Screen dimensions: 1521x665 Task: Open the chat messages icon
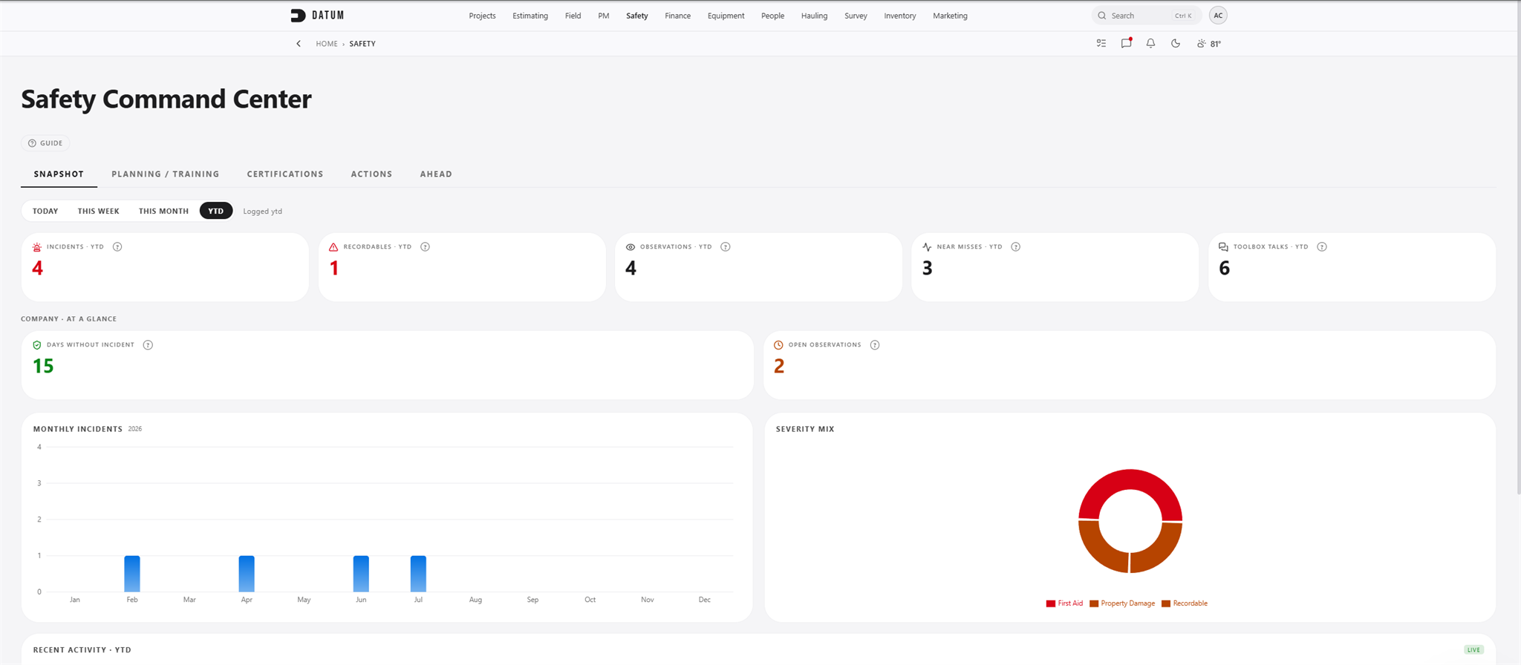(1126, 44)
